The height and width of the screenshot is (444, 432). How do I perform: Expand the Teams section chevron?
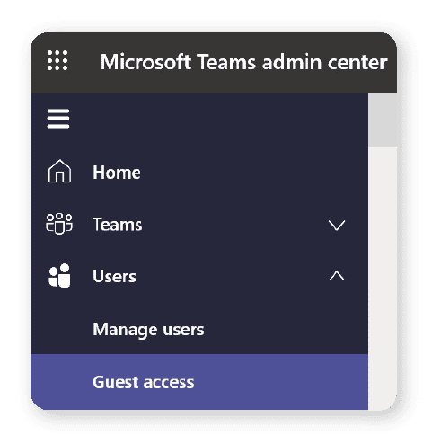pyautogui.click(x=337, y=225)
